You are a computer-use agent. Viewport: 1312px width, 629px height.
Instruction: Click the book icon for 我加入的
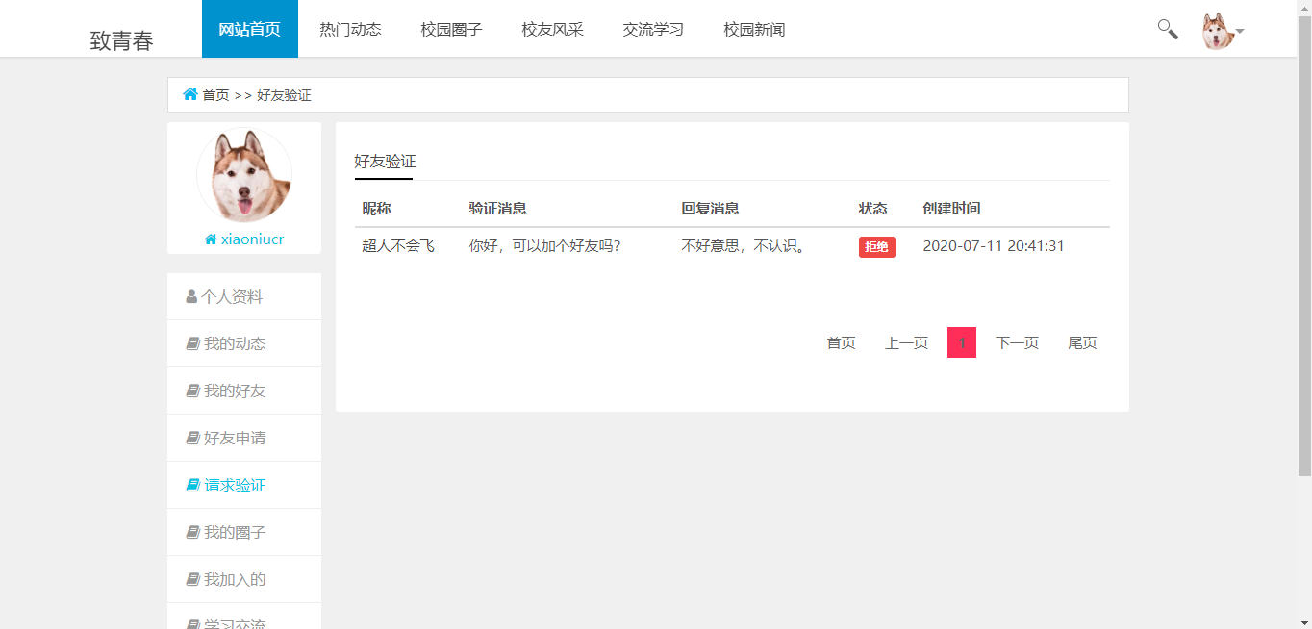192,580
